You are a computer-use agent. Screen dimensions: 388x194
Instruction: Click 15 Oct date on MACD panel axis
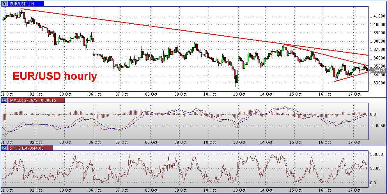295,142
